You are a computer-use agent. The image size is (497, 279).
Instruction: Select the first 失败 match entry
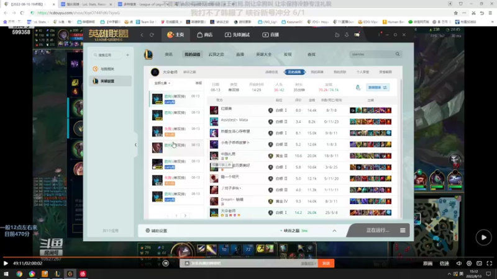pos(176,131)
